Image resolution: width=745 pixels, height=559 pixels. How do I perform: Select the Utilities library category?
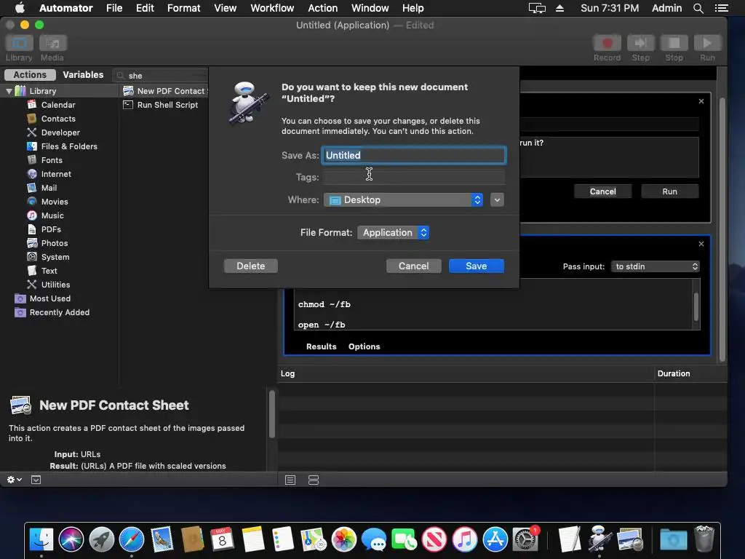click(x=55, y=284)
